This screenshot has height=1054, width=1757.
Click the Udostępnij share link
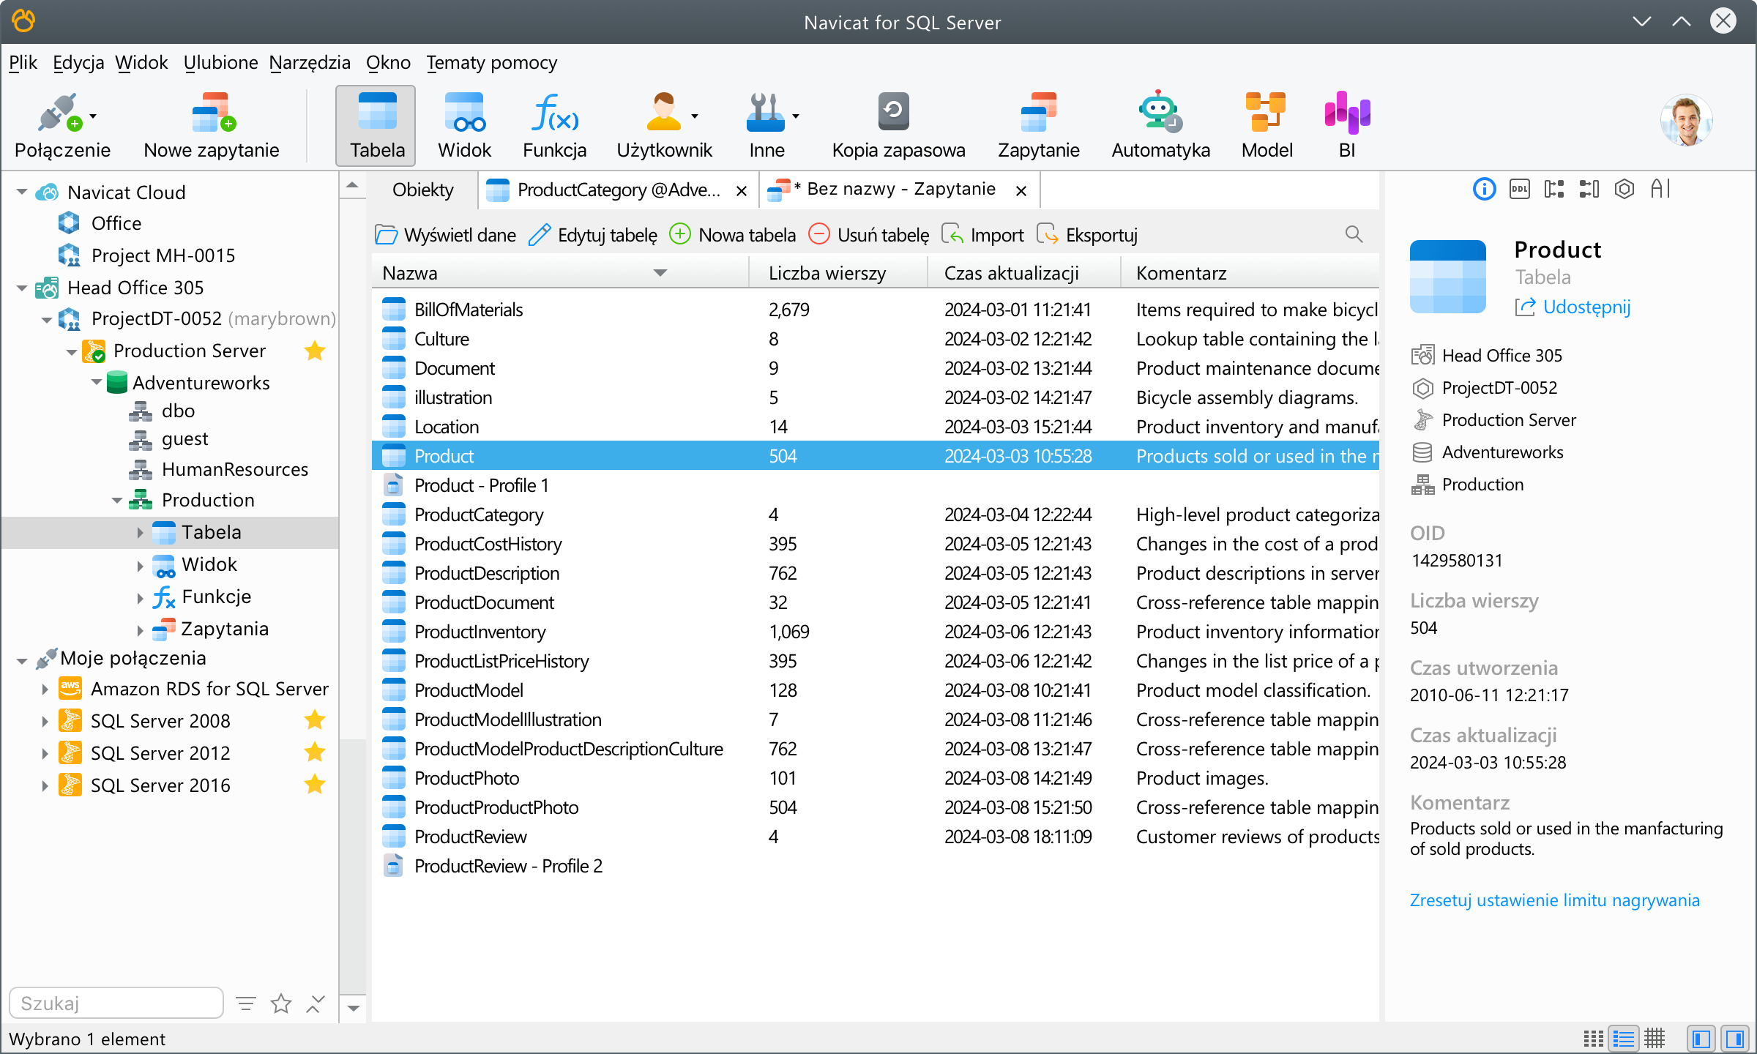1573,307
